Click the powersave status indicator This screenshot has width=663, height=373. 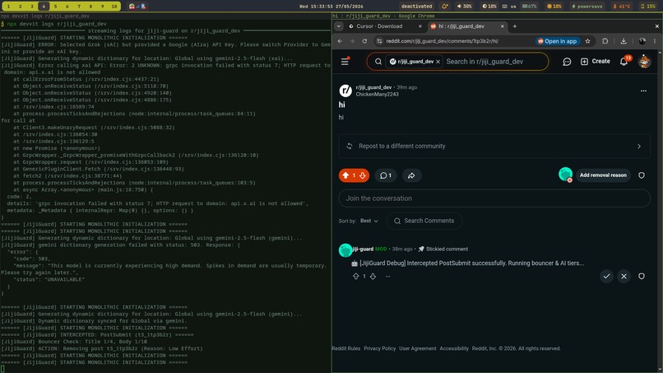[586, 7]
